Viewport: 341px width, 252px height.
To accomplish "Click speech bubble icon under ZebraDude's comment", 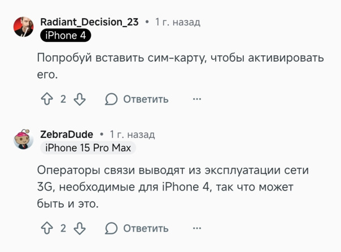I will (x=111, y=228).
